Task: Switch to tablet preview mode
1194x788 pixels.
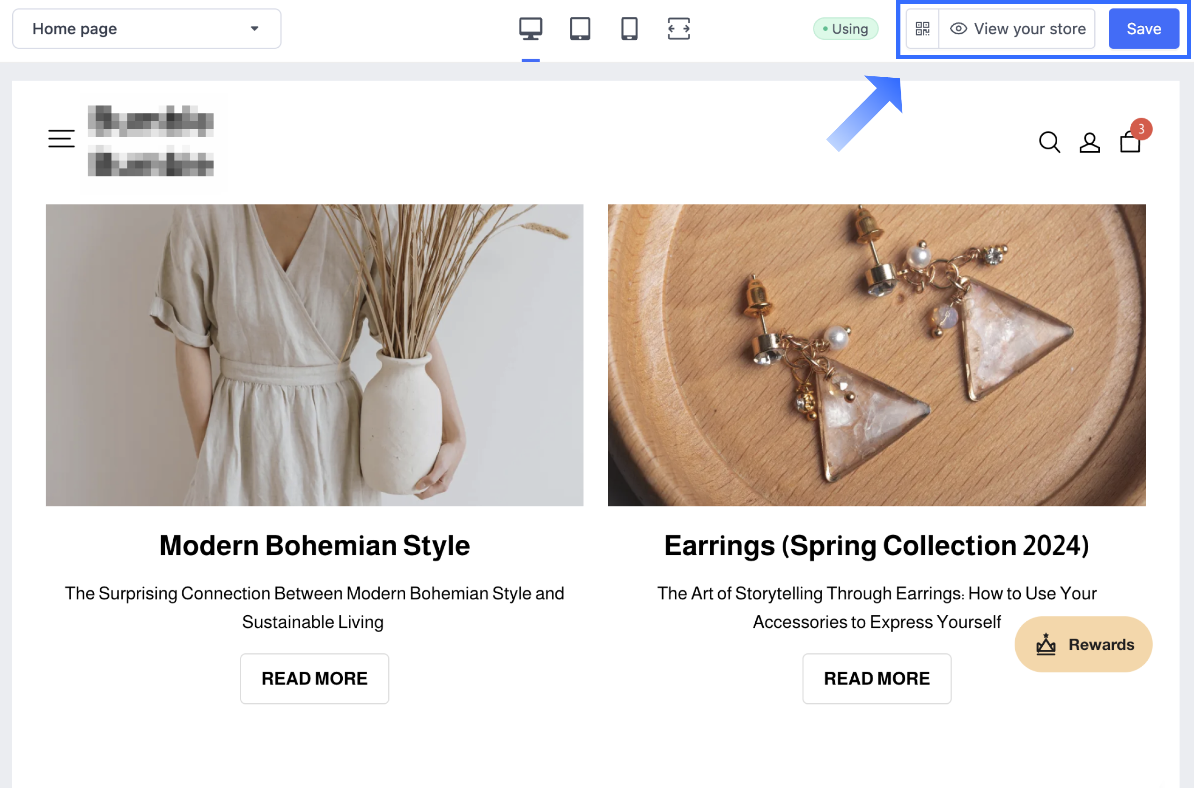Action: point(579,29)
